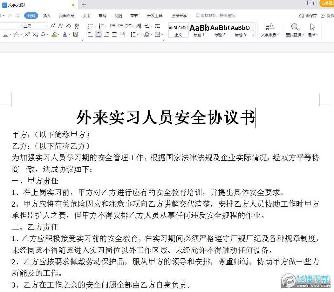The height and width of the screenshot is (292, 334).
Task: Click the redo arrow icon
Action: pyautogui.click(x=10, y=16)
